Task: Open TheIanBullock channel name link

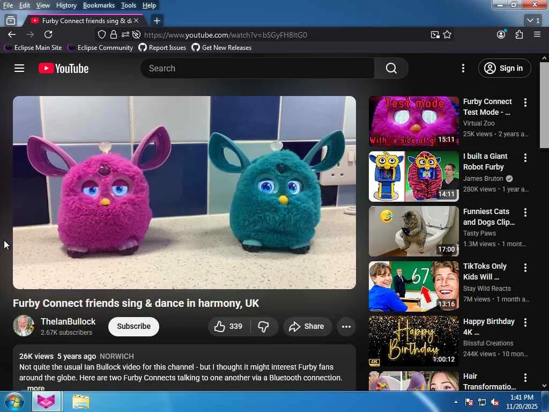Action: (68, 321)
